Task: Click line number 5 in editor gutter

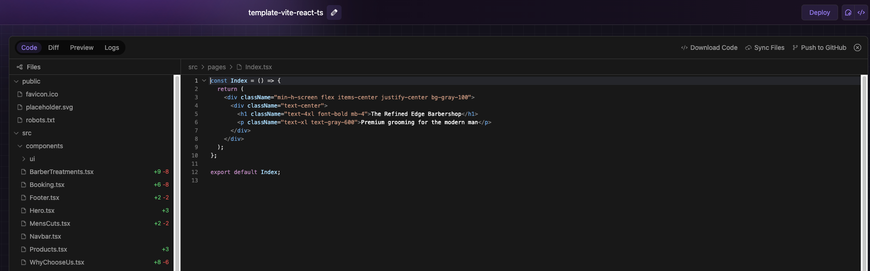Action: (196, 114)
